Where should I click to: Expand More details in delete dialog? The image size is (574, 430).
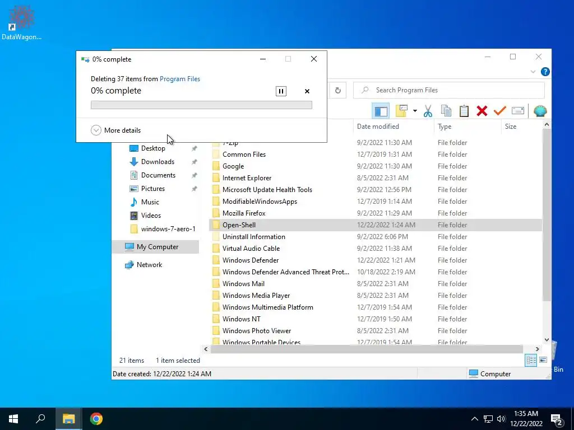(x=115, y=130)
